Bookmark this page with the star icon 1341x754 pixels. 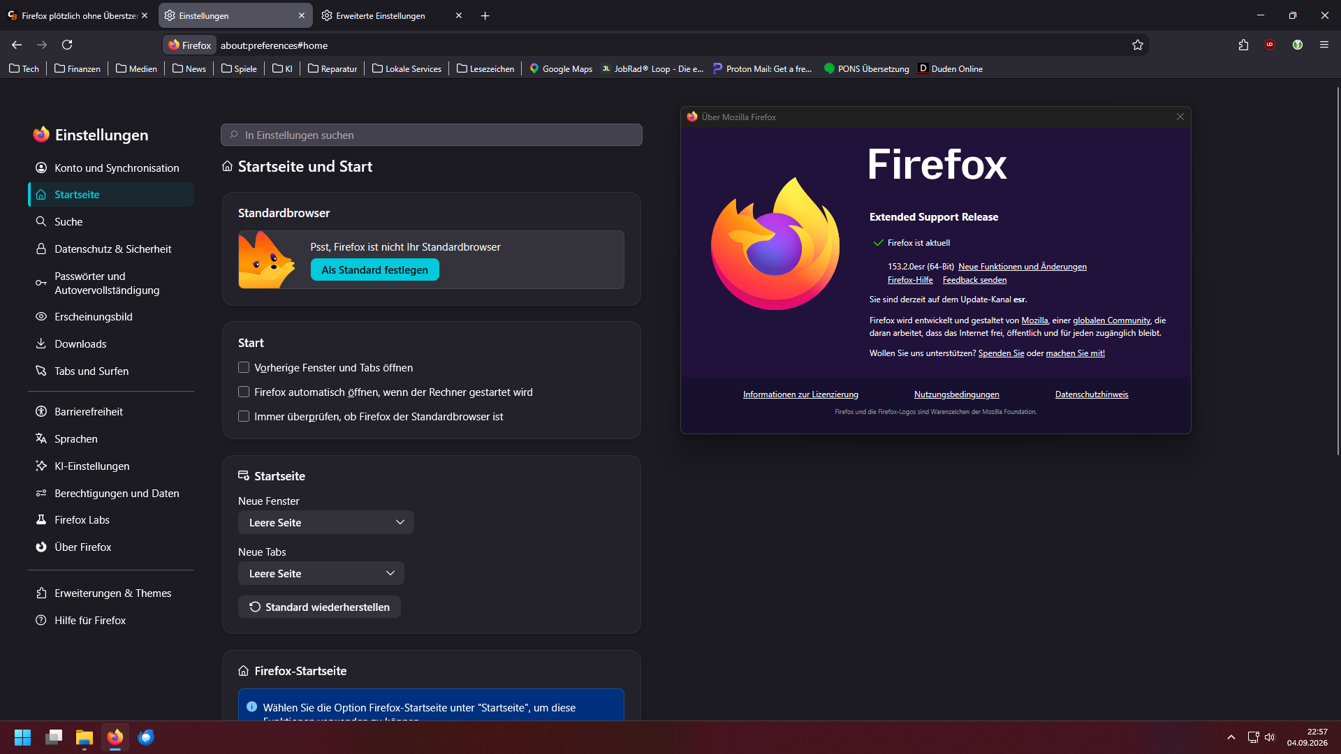coord(1138,45)
